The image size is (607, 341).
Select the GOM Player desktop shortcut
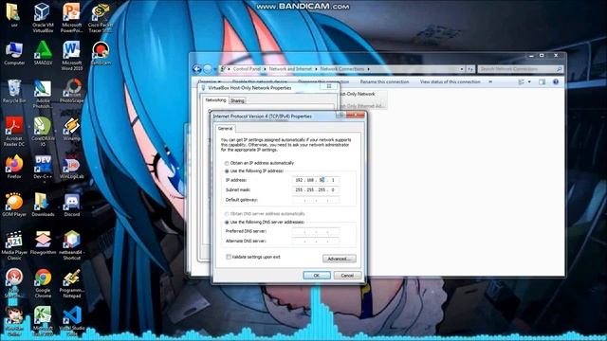(x=14, y=205)
